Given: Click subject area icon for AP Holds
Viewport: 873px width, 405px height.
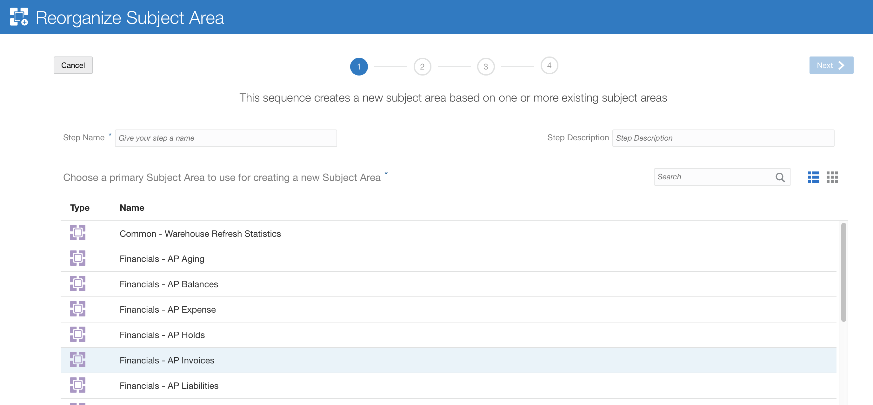Looking at the screenshot, I should tap(77, 335).
